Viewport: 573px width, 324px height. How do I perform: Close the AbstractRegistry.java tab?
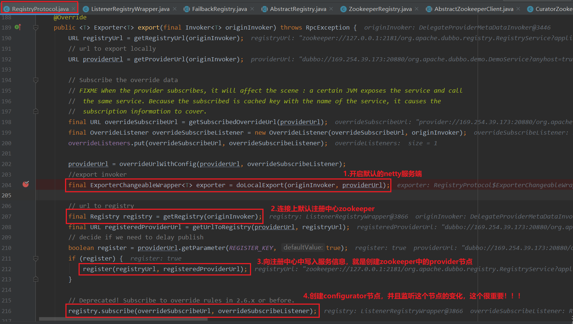331,9
